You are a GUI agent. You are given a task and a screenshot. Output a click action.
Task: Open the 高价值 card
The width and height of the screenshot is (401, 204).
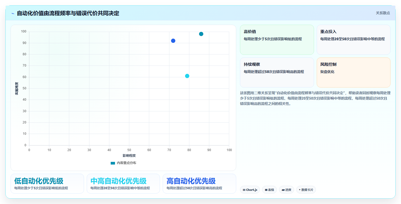pos(277,40)
